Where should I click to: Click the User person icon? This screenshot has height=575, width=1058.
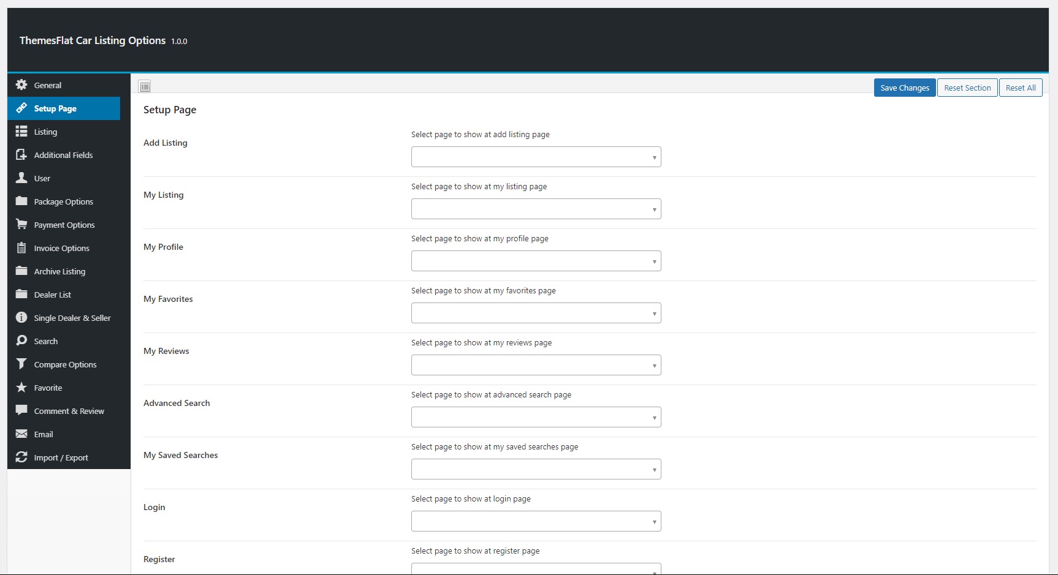pos(21,178)
